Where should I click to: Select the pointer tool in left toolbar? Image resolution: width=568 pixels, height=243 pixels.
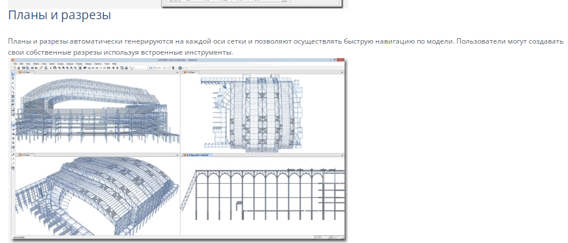click(13, 76)
